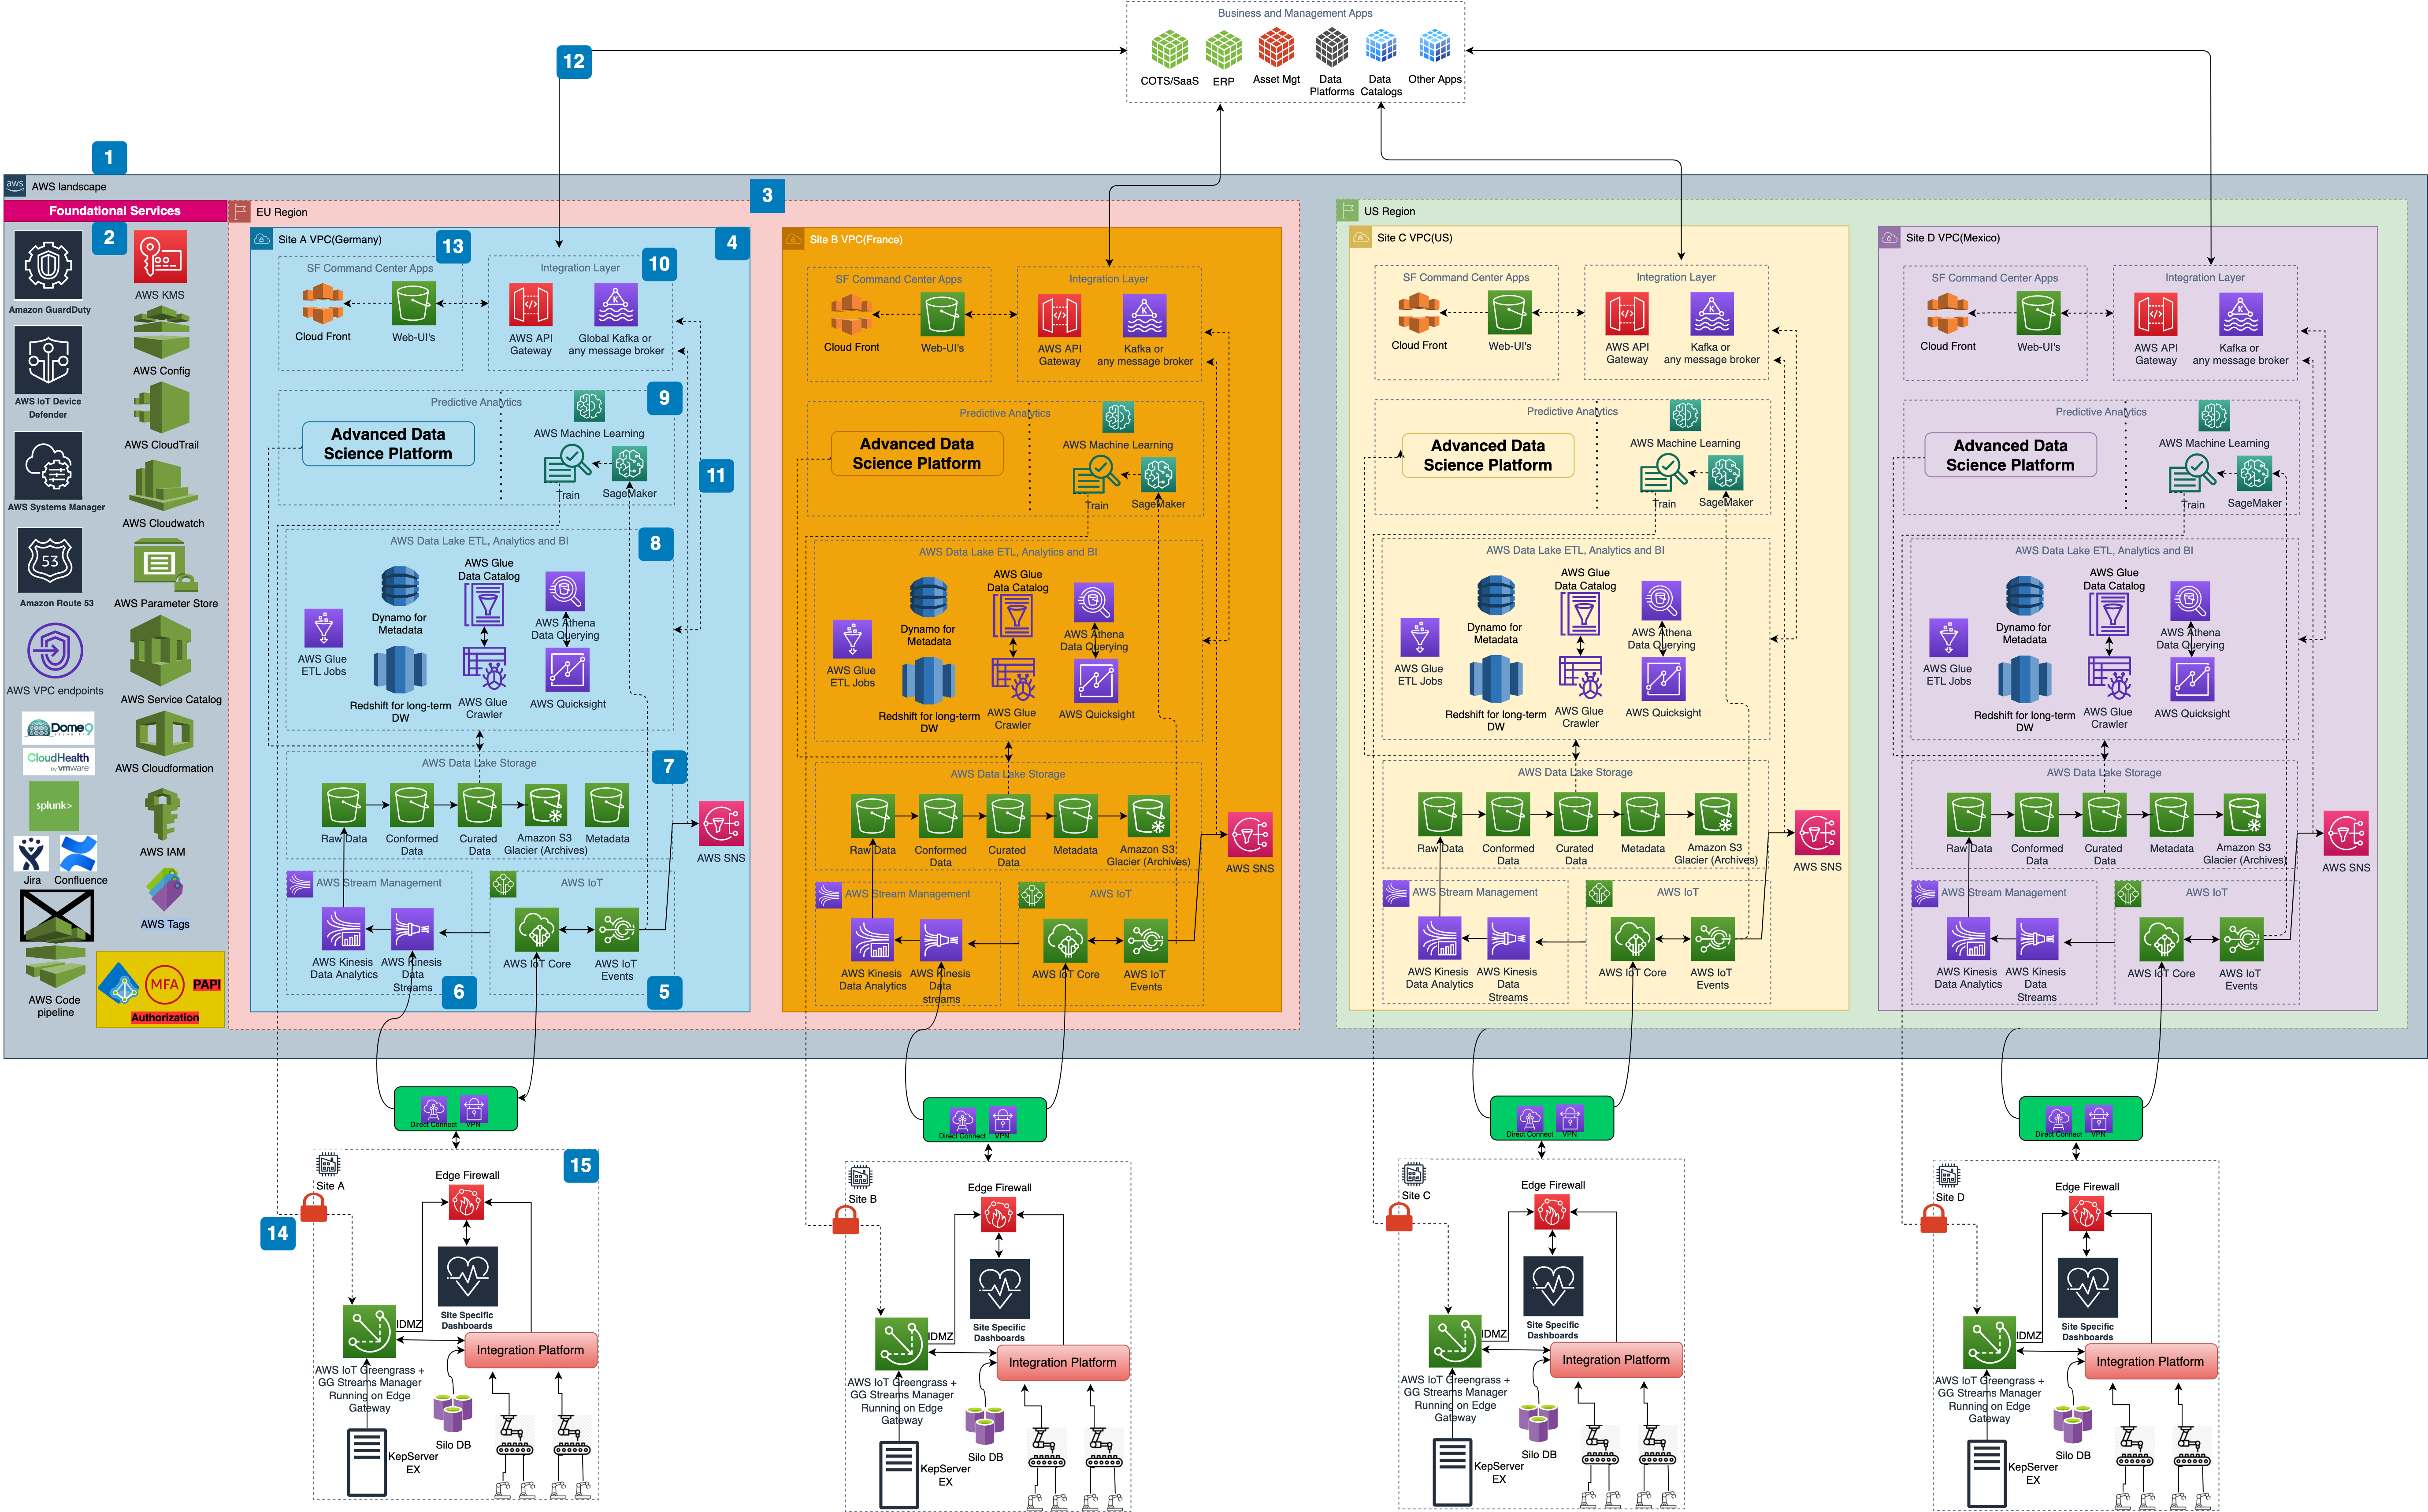Click the Amazon GuardDuty icon
The height and width of the screenshot is (1512, 2428).
[48, 265]
